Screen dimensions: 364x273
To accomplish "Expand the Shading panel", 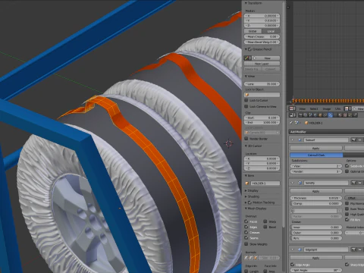I will tap(246, 196).
